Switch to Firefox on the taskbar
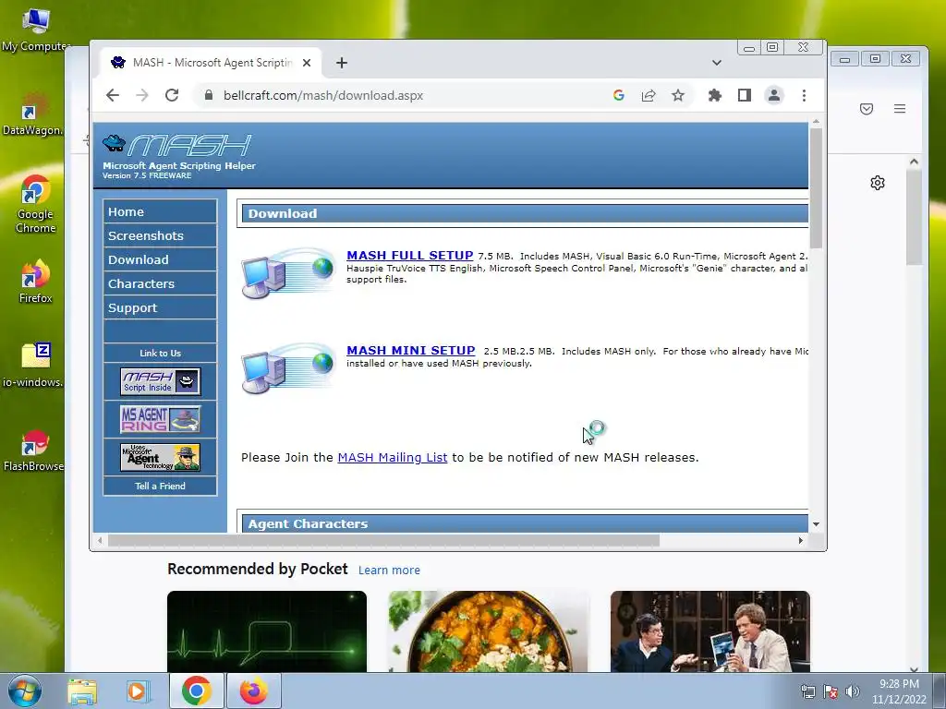Image resolution: width=946 pixels, height=709 pixels. 253,691
